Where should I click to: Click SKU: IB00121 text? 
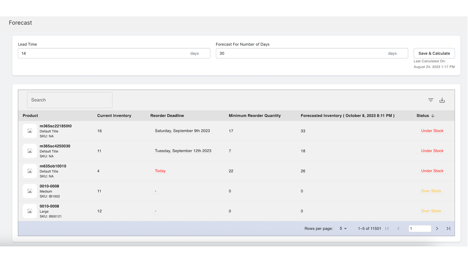click(x=51, y=217)
